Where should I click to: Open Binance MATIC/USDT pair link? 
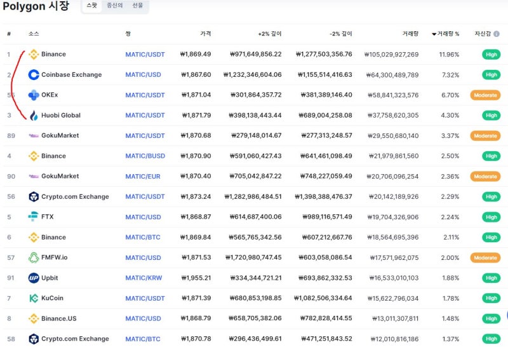(145, 55)
